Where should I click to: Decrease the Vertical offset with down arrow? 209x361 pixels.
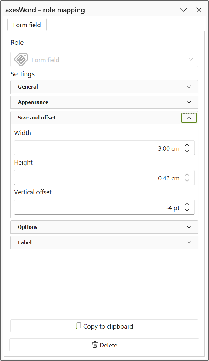point(187,210)
